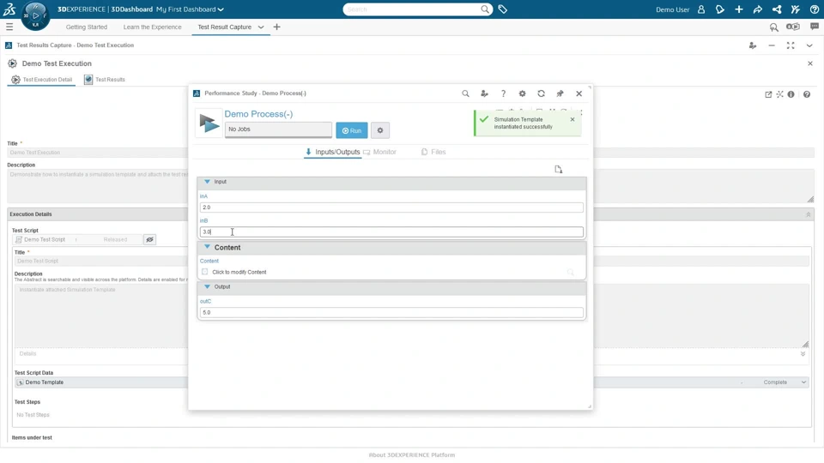Expand the Details double chevron

tap(803, 354)
